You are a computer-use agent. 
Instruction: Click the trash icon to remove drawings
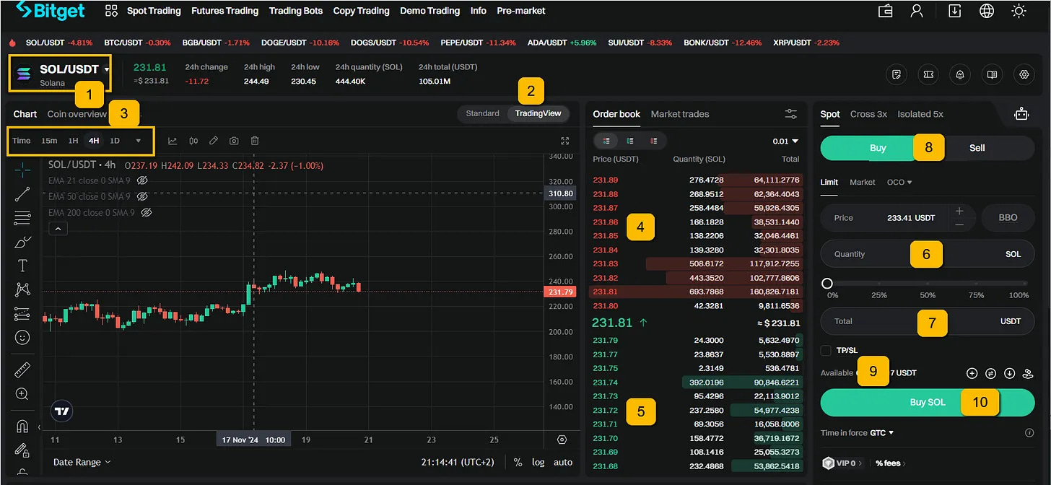pyautogui.click(x=255, y=140)
